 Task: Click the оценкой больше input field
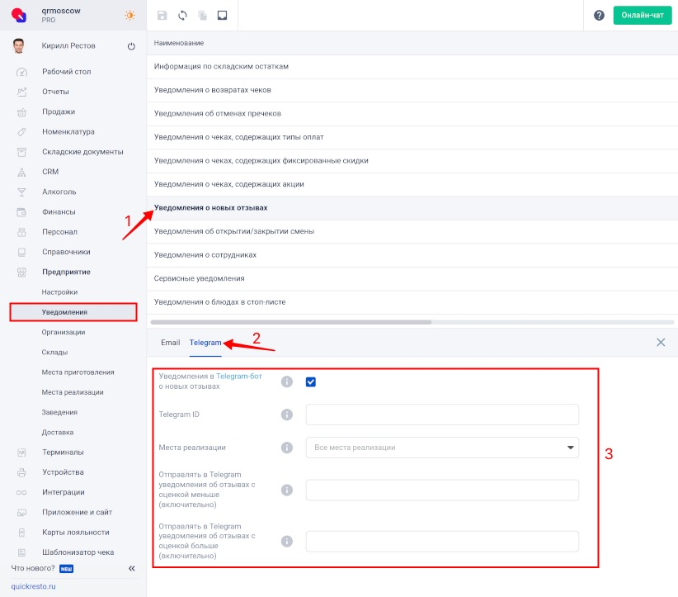442,541
